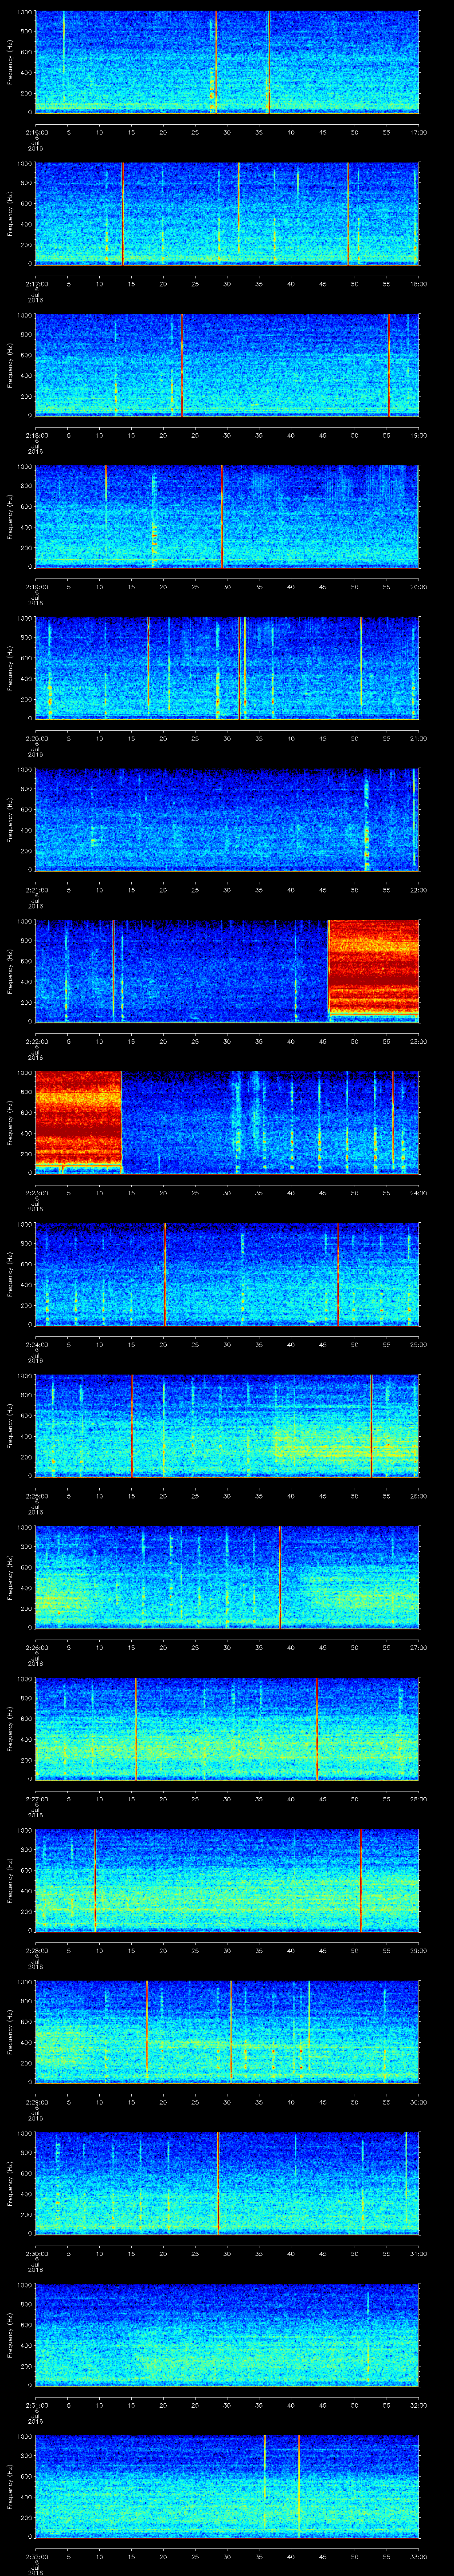
Task: Click the 2:22:00 start time label
Action: pos(36,1041)
